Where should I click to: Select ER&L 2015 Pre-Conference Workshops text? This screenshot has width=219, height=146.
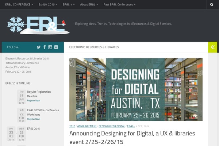[43, 112]
